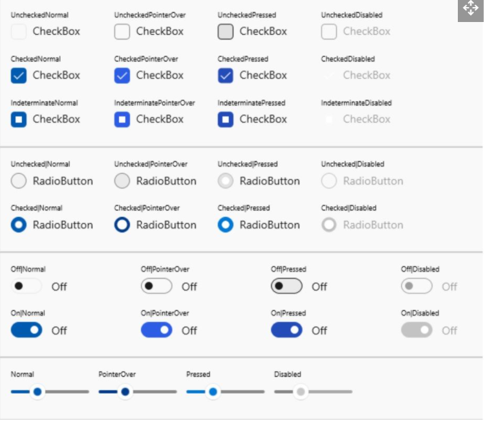Click the PointerOver slider thumb
The width and height of the screenshot is (485, 421).
[125, 392]
